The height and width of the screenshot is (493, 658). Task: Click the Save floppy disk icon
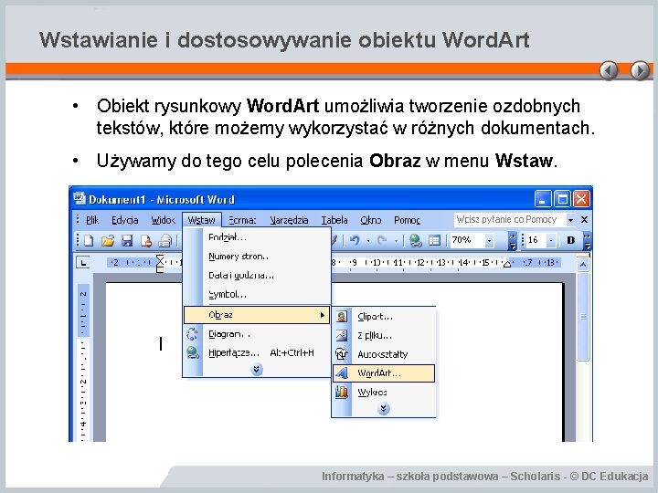tap(127, 241)
